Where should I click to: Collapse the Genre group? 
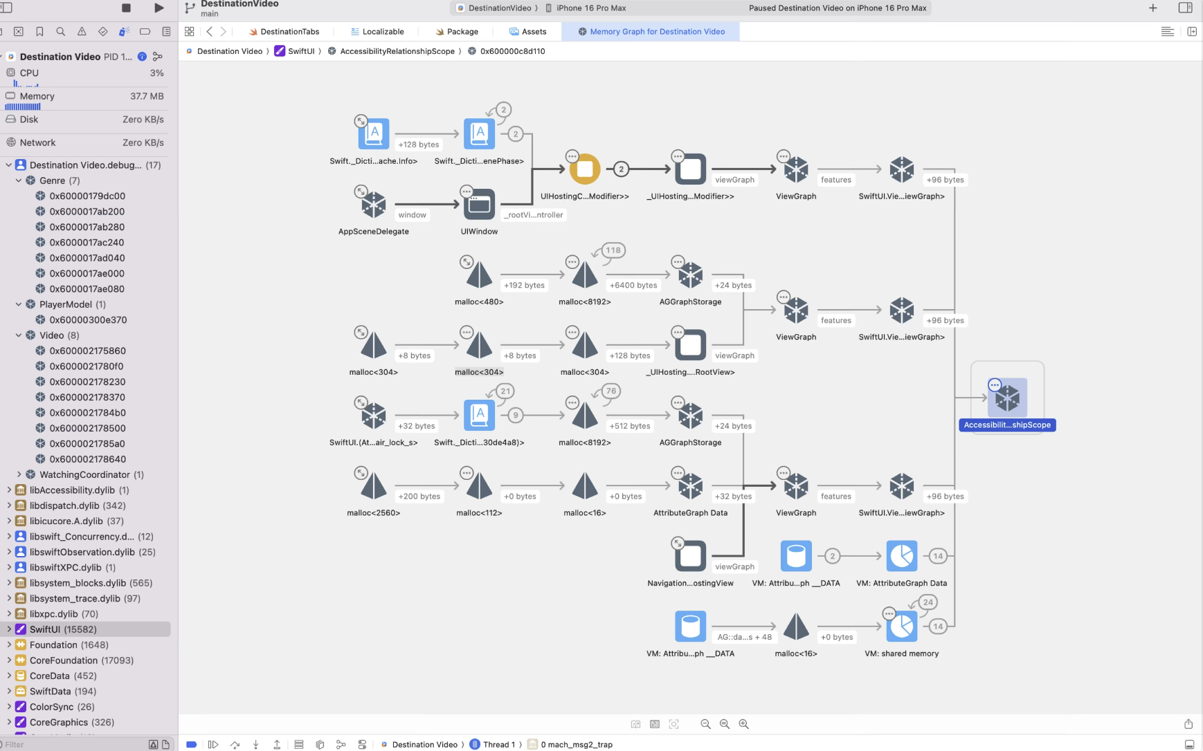[x=19, y=180]
